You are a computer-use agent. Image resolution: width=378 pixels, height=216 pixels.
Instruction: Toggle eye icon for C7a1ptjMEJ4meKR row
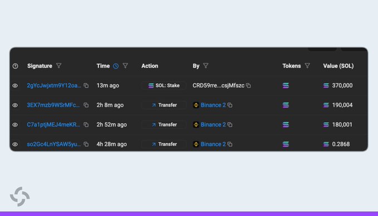(x=15, y=125)
